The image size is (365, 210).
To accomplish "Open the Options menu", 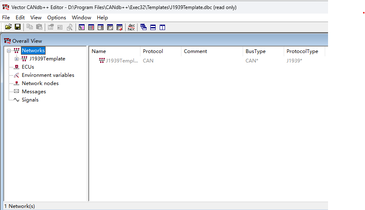I will (56, 17).
